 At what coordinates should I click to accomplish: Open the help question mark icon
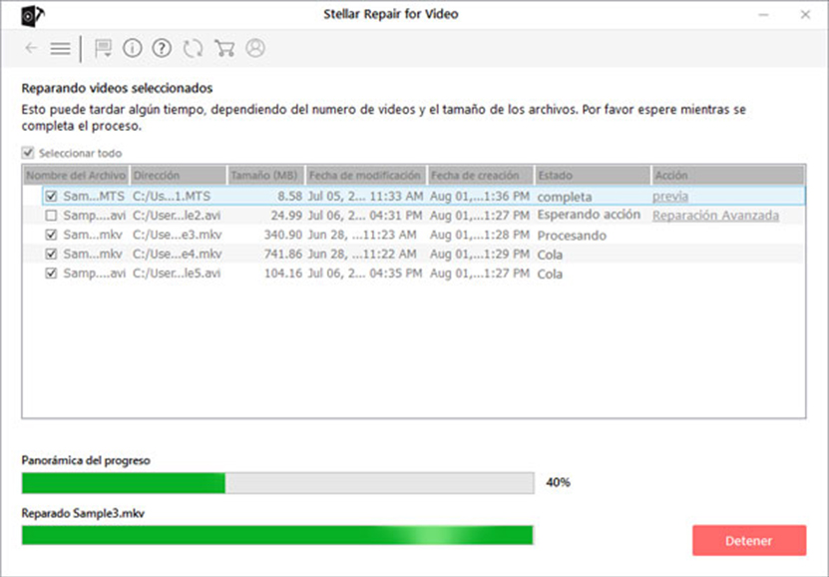pyautogui.click(x=163, y=48)
